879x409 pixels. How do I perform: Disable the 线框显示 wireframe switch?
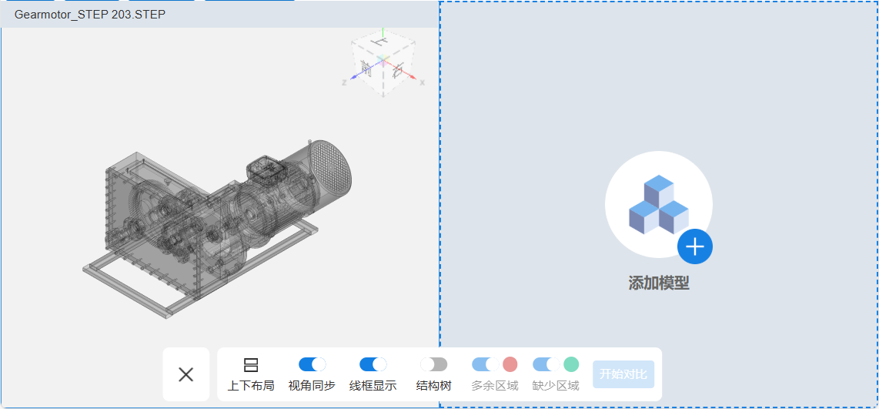click(x=373, y=364)
